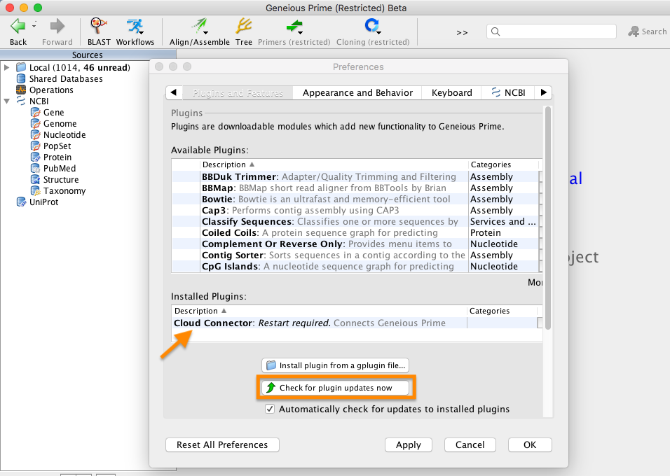
Task: Click the Apply button
Action: coord(409,444)
